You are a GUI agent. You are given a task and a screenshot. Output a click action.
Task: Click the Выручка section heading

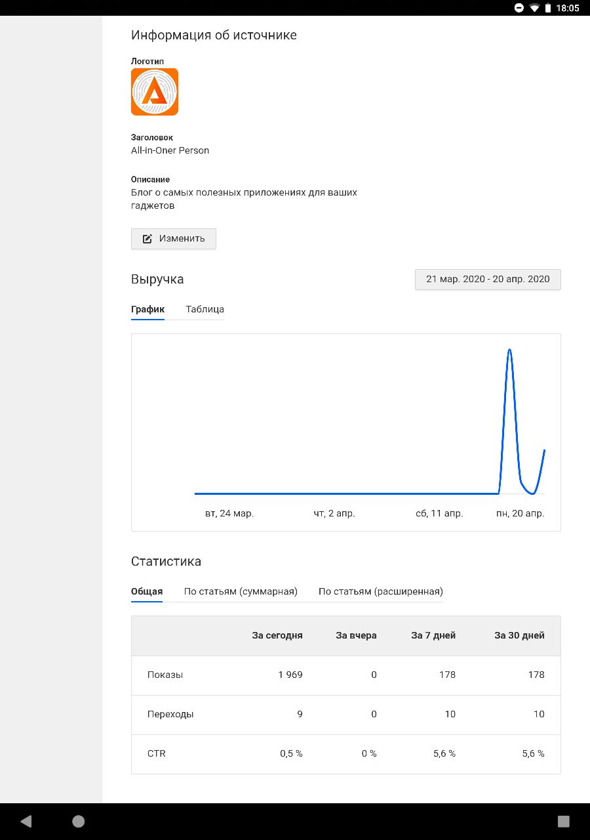coord(157,279)
